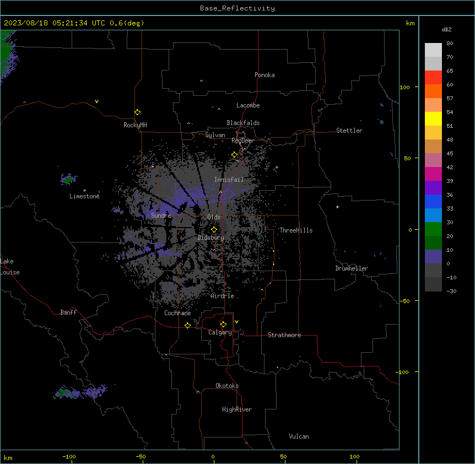Select the -30 to -10 dBZ darkest swatch
The width and height of the screenshot is (475, 464).
(433, 284)
